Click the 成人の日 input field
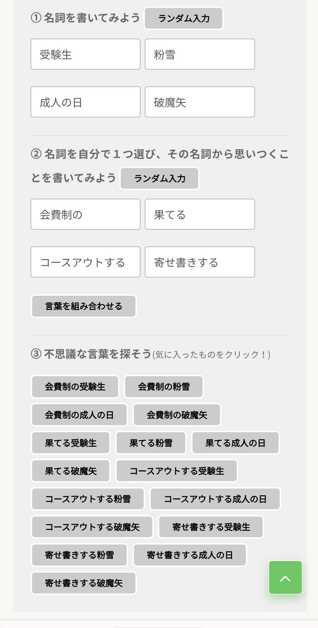This screenshot has height=628, width=318. pyautogui.click(x=85, y=102)
